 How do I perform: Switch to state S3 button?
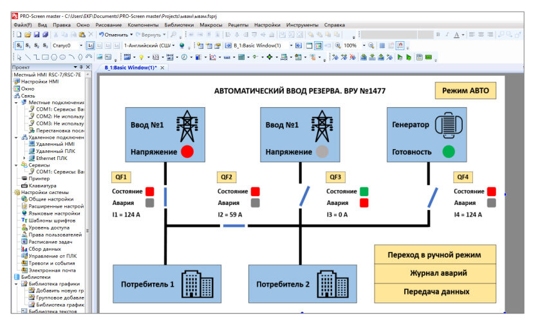(x=45, y=46)
